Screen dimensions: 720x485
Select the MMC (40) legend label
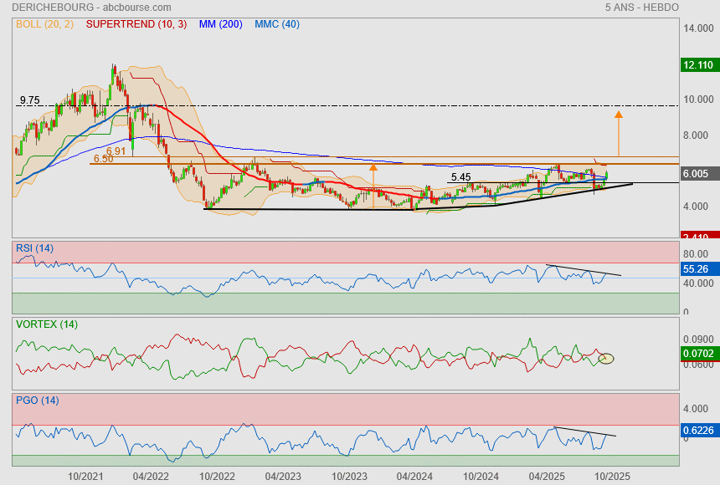pyautogui.click(x=276, y=24)
